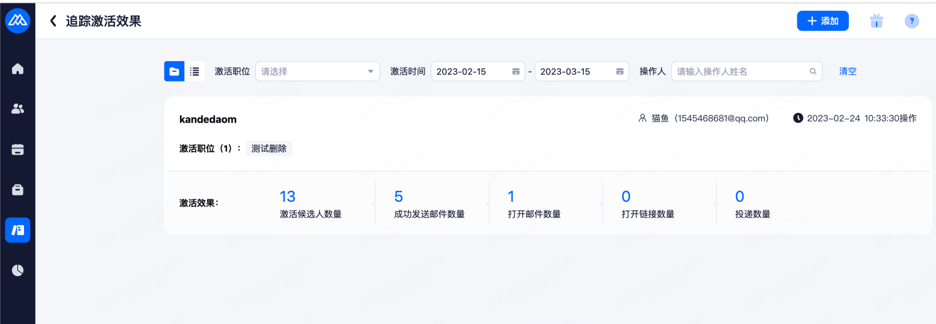
Task: Click the kandedaom activation record title
Action: 208,119
